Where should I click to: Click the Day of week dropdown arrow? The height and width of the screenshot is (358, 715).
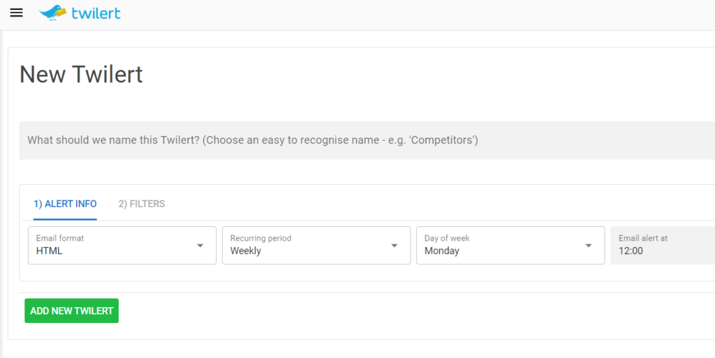[589, 246]
